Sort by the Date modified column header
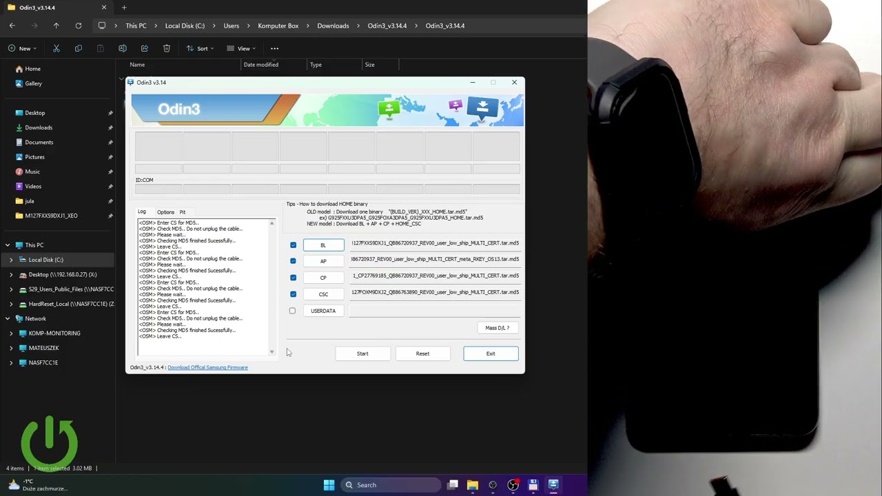The height and width of the screenshot is (496, 882). click(x=261, y=65)
